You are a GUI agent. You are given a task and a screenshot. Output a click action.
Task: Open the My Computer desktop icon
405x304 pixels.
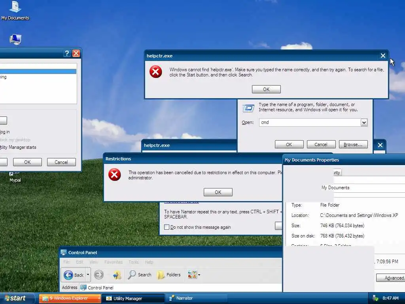[x=15, y=39]
